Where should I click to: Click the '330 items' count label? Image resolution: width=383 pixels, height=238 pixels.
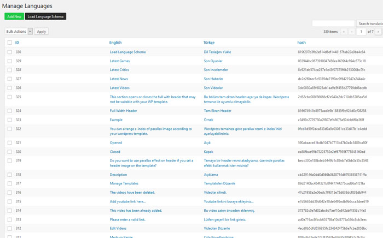coord(330,32)
